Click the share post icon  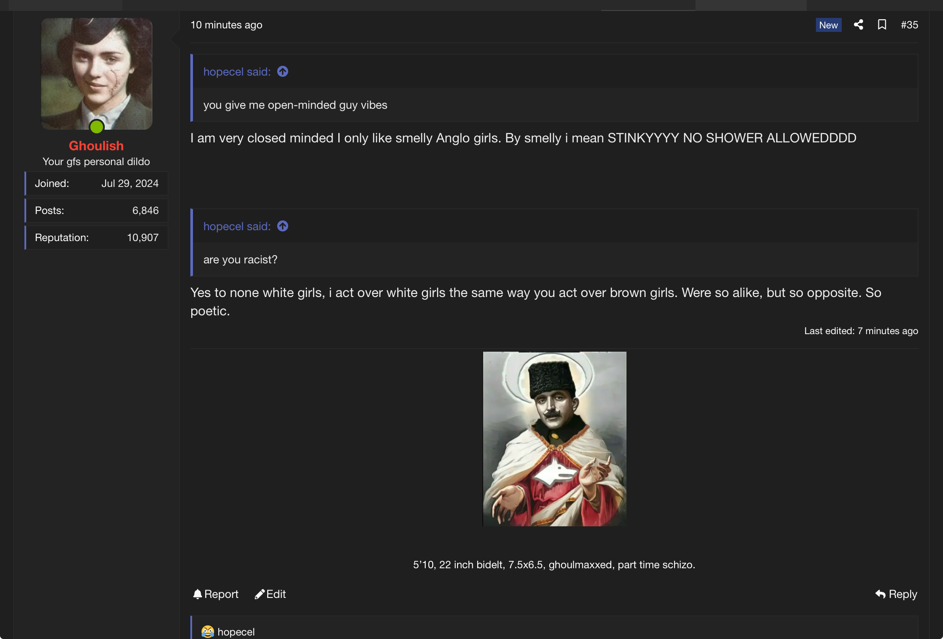(858, 25)
